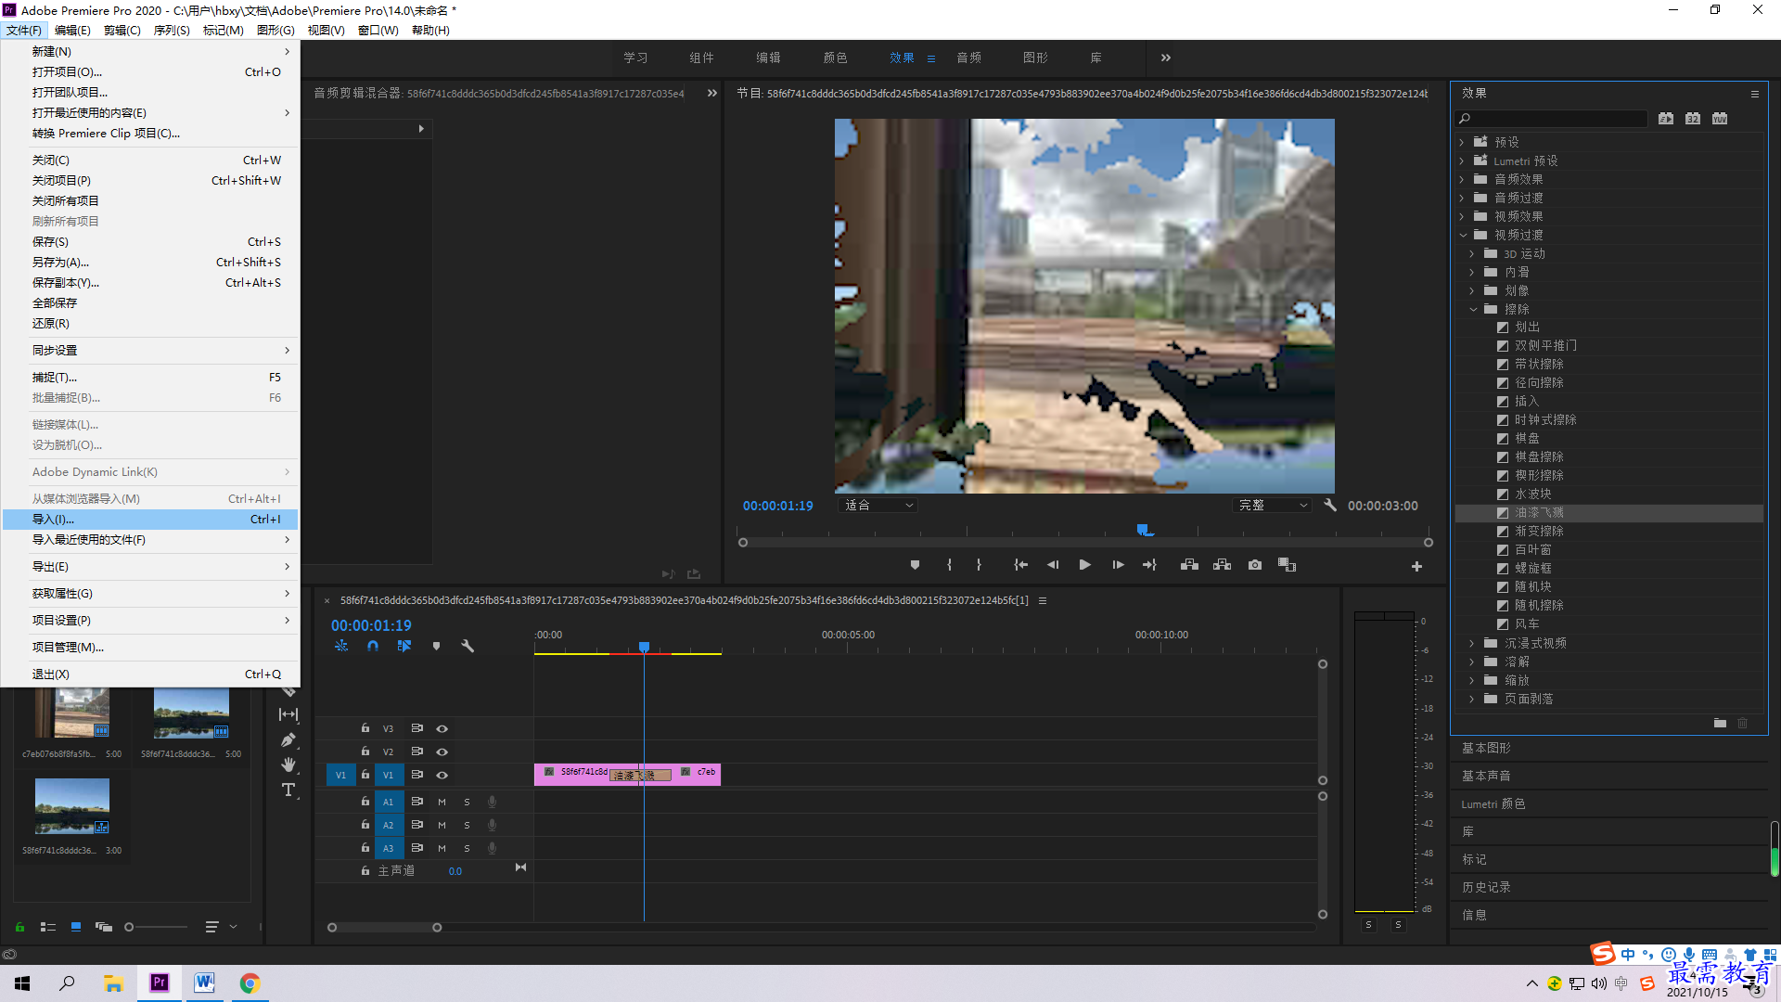Toggle lock on track V3

tap(365, 728)
